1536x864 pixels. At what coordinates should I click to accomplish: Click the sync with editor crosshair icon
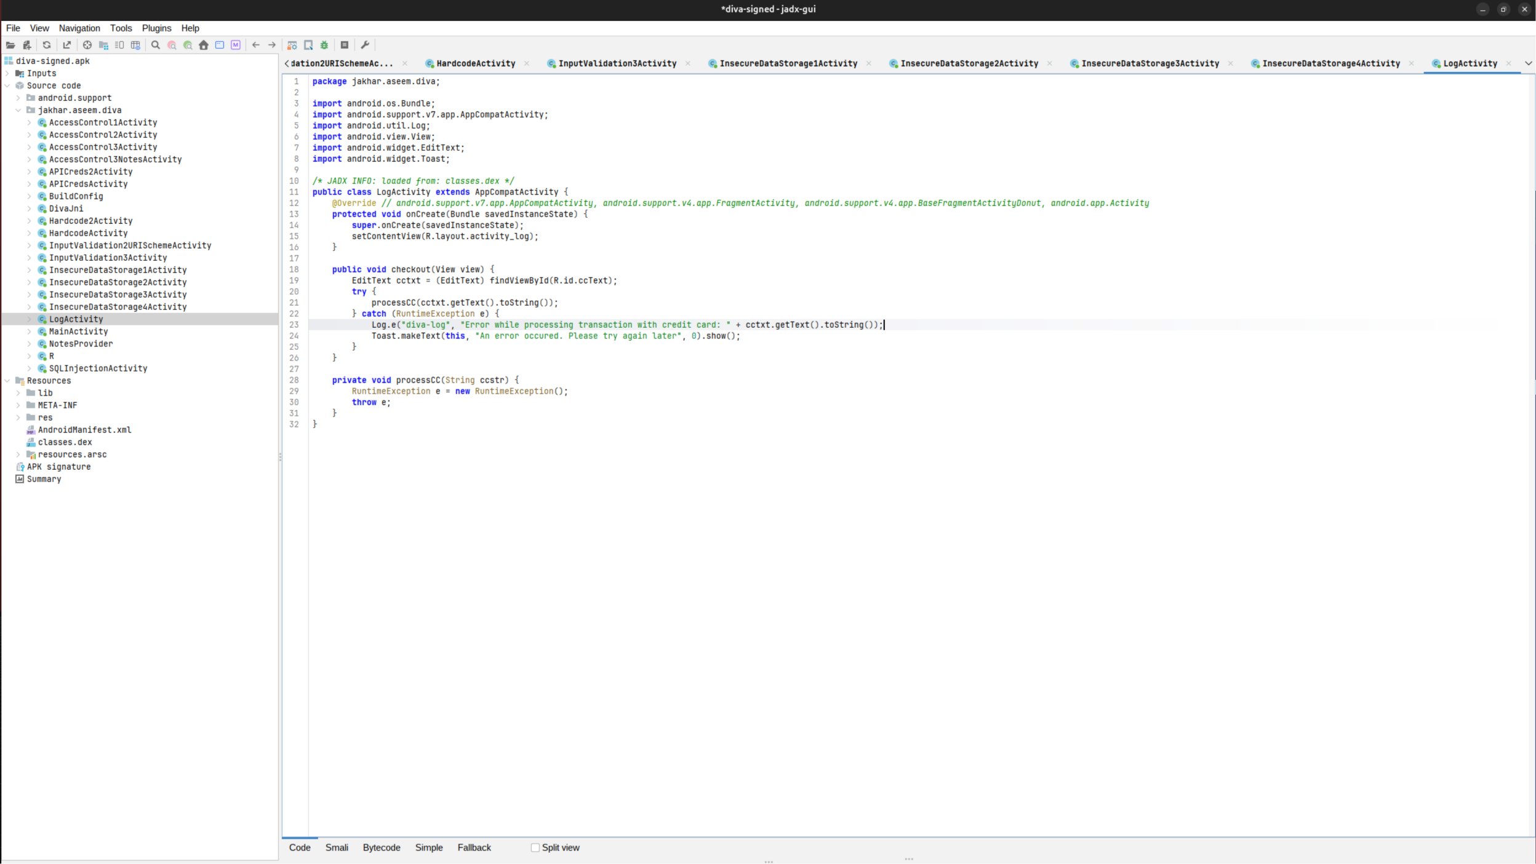point(87,45)
